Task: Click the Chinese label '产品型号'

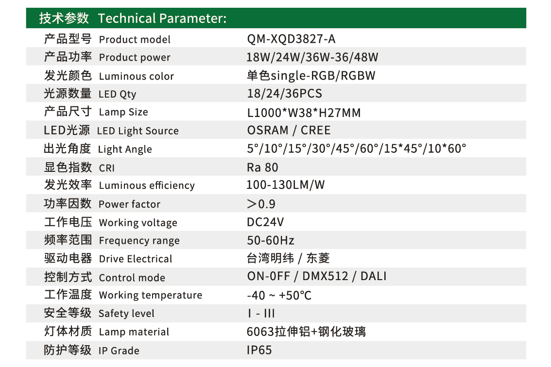Action: [x=68, y=39]
